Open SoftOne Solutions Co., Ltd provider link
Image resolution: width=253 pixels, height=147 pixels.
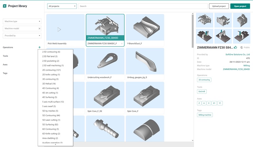click(238, 54)
